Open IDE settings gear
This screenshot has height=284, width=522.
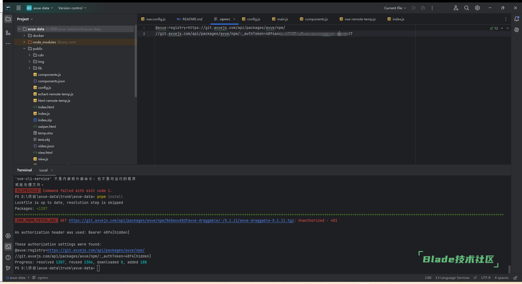coord(477,8)
